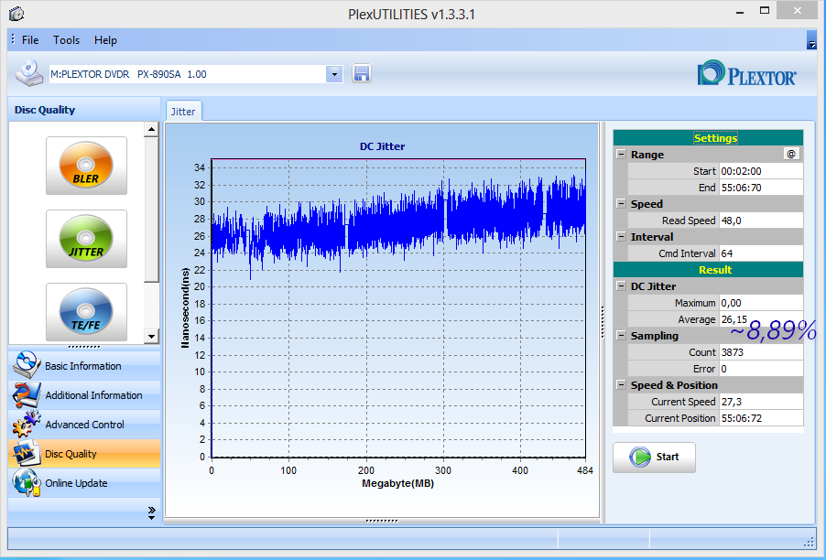Click the Read Speed field 48,0
826x560 pixels.
tap(761, 220)
